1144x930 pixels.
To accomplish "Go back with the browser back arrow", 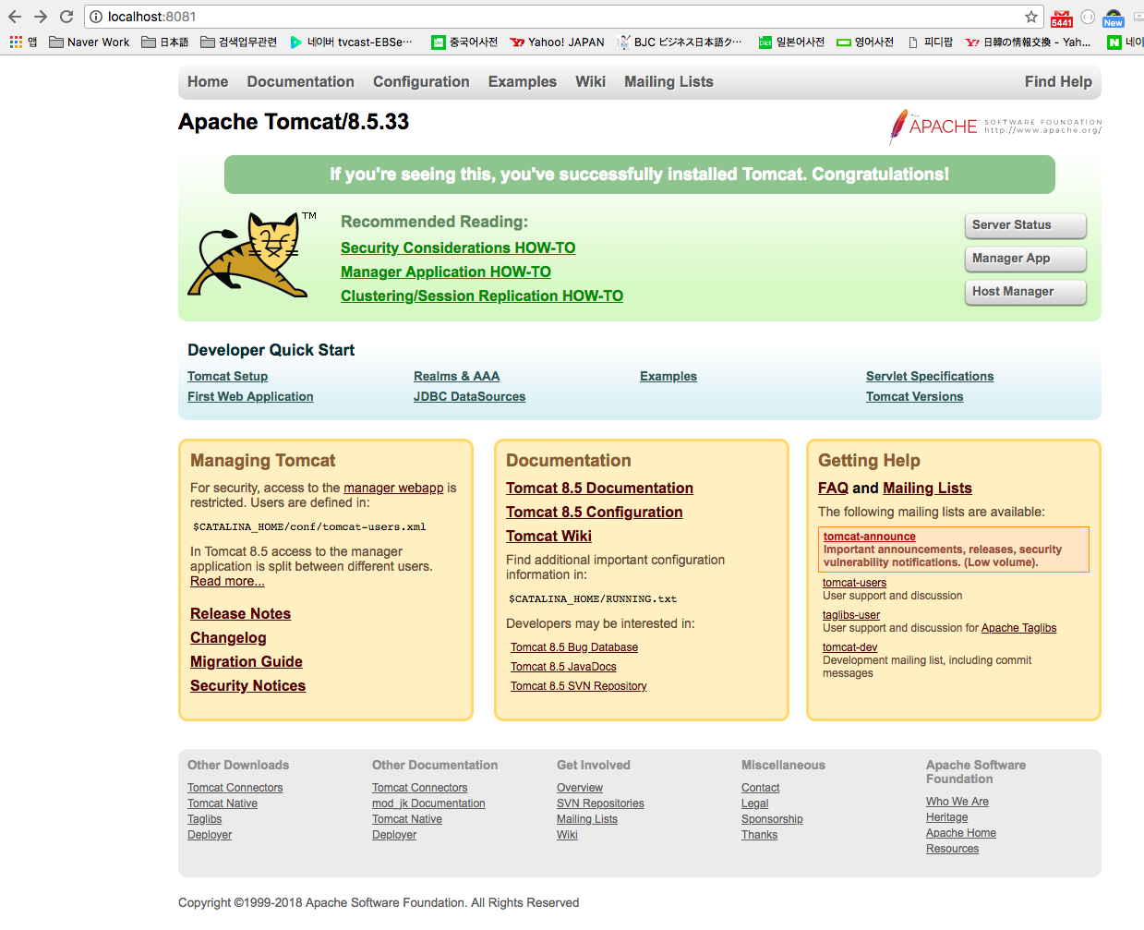I will (x=15, y=17).
